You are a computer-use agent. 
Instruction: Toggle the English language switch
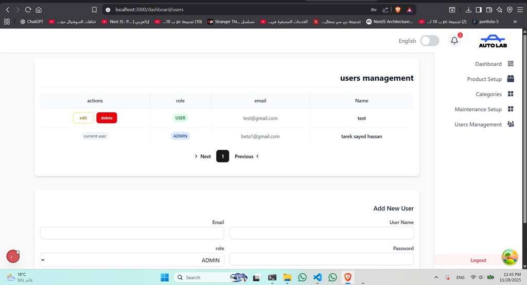tap(430, 41)
